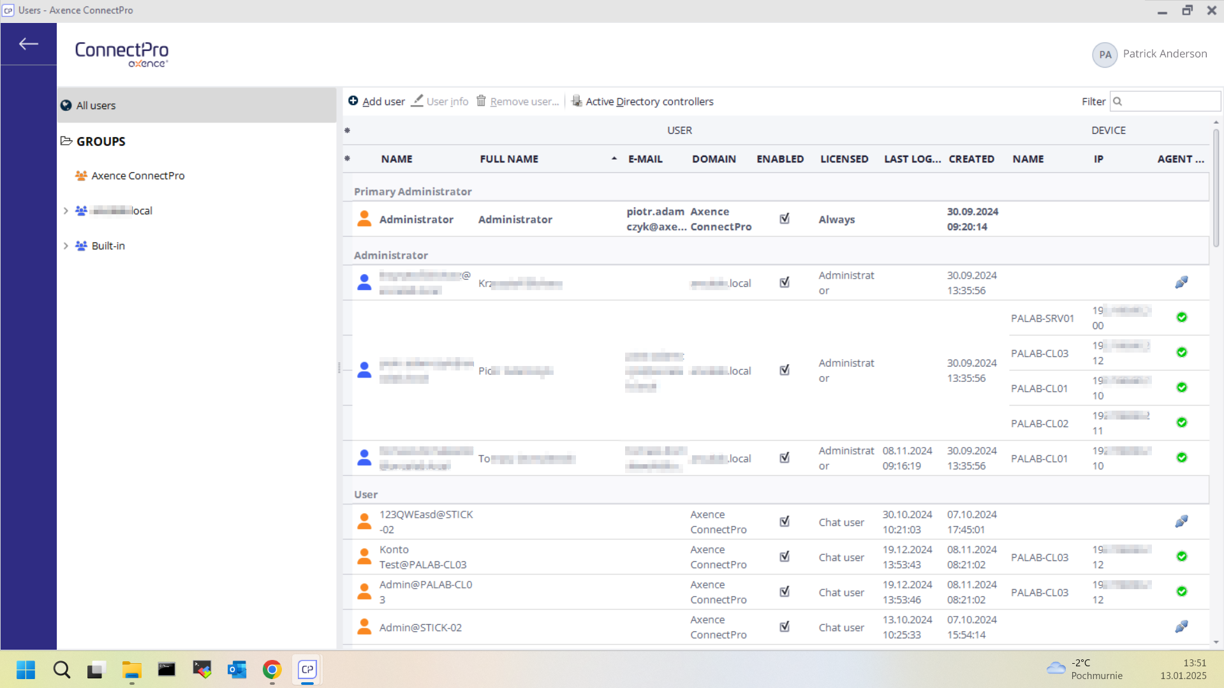Click Remove user button
The width and height of the screenshot is (1224, 688).
(x=517, y=101)
